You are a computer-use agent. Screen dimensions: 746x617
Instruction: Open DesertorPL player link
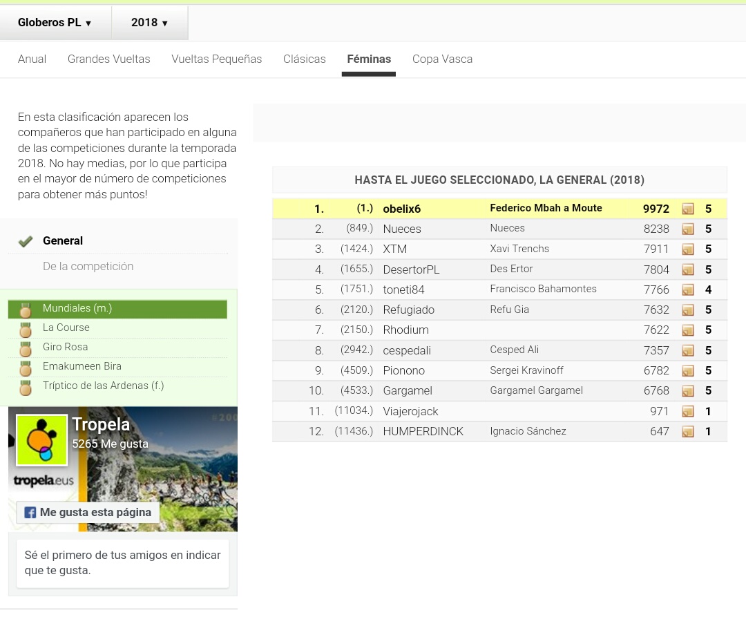[x=411, y=269]
